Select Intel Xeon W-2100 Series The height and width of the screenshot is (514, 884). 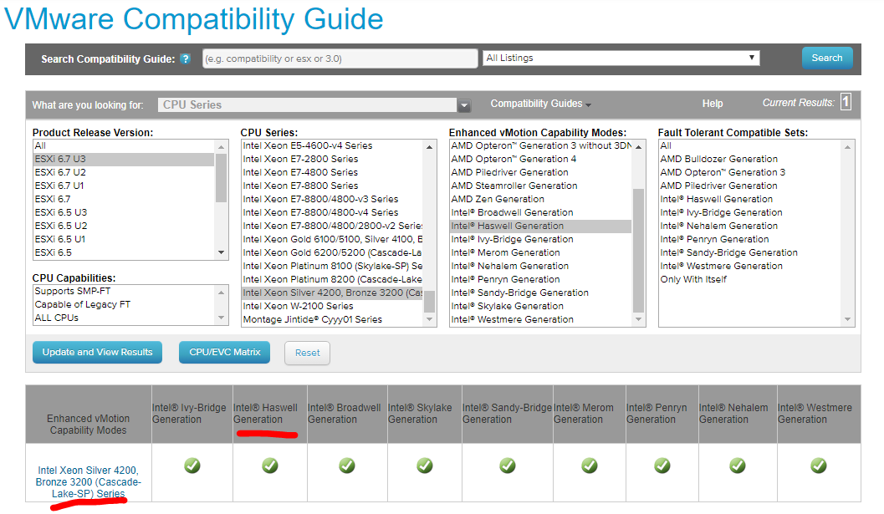pos(332,306)
